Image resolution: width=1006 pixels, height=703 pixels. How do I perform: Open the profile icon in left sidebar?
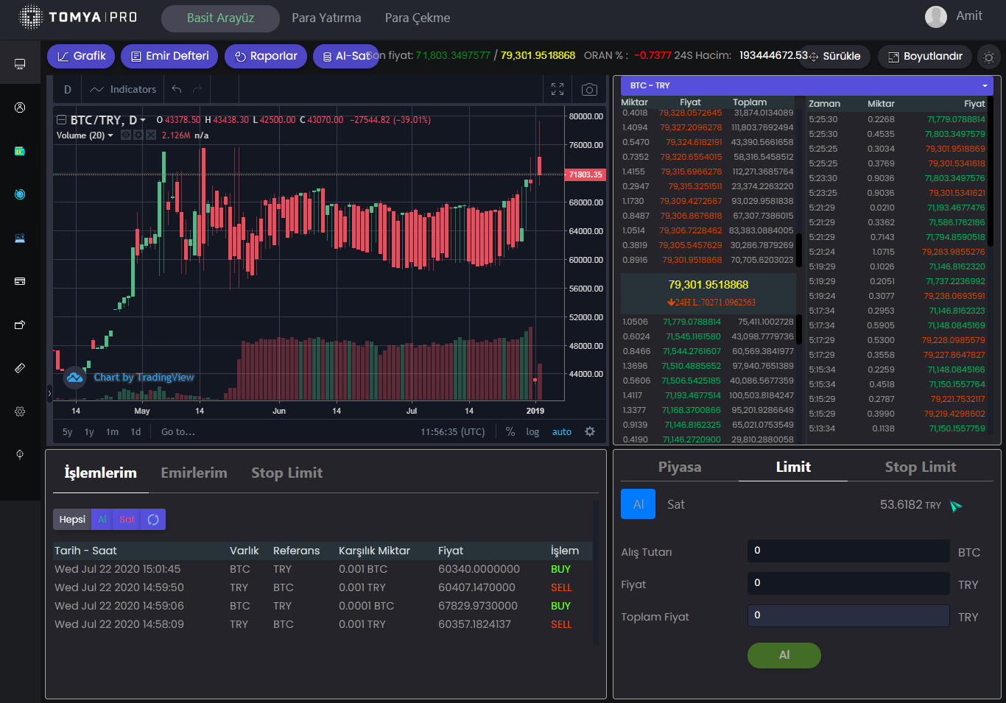[20, 107]
